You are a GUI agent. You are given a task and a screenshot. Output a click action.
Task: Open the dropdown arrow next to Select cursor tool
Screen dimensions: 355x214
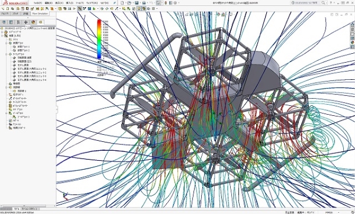[162, 3]
